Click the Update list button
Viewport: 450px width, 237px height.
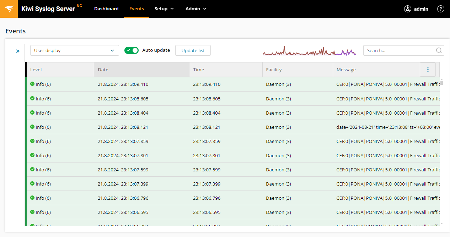pos(193,50)
